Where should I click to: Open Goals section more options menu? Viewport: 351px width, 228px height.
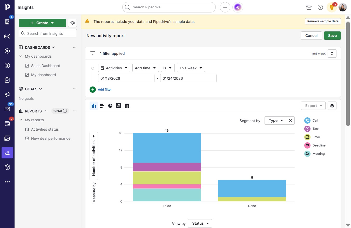pos(75,89)
